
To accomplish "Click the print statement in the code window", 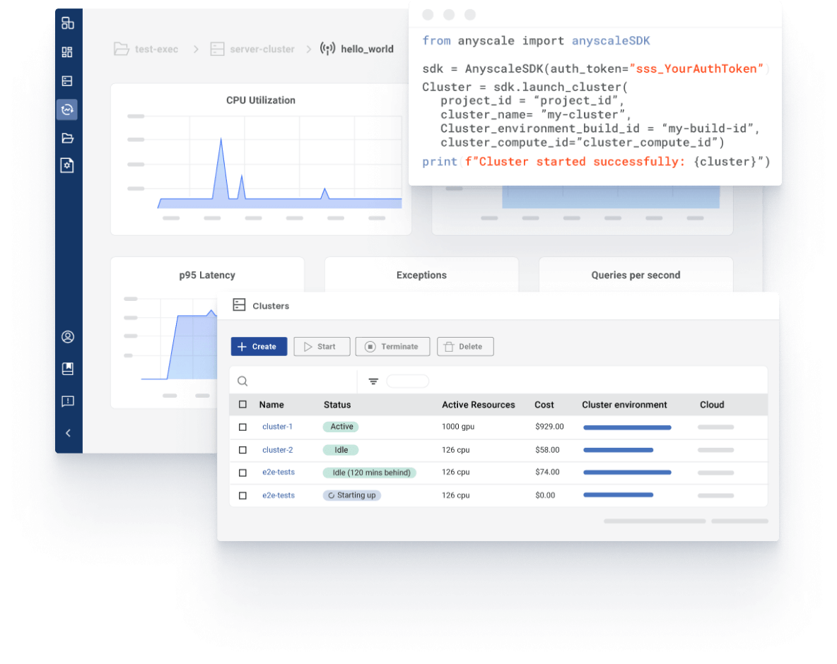I will [x=596, y=162].
